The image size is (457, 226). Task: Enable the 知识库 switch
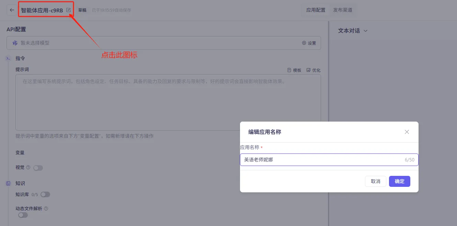45,194
